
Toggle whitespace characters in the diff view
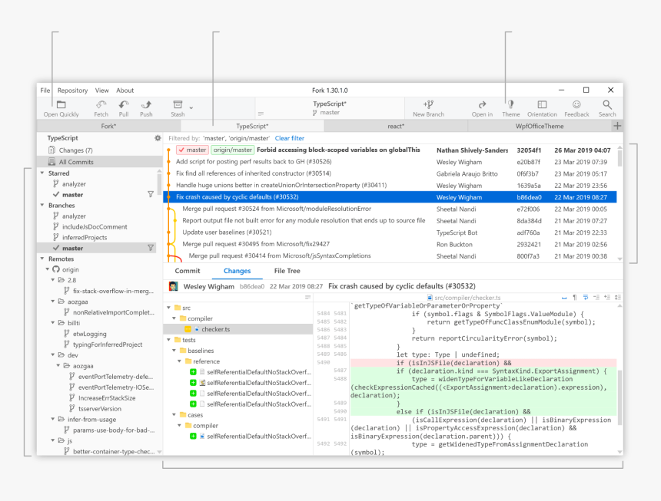click(x=574, y=297)
